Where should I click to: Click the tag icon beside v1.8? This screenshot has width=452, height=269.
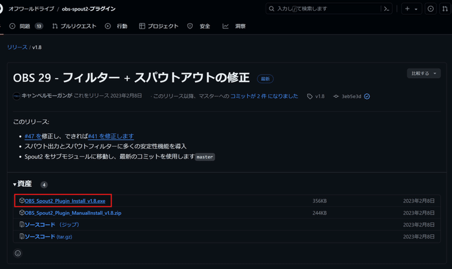(310, 96)
